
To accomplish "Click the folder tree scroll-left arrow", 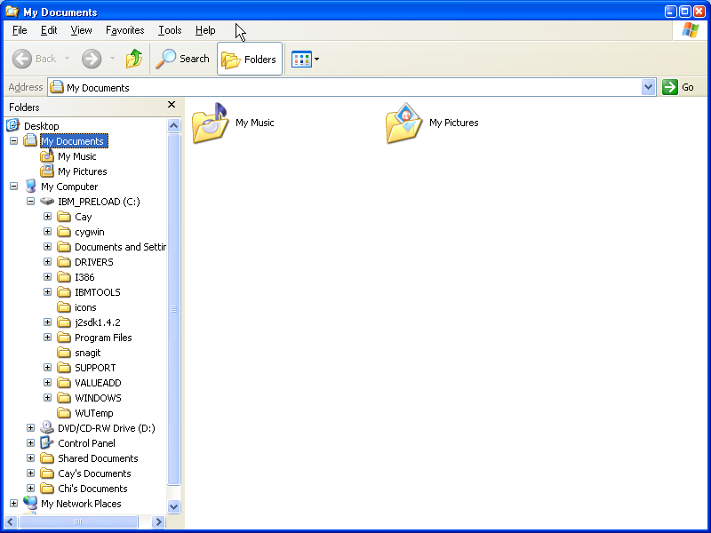I will 12,521.
